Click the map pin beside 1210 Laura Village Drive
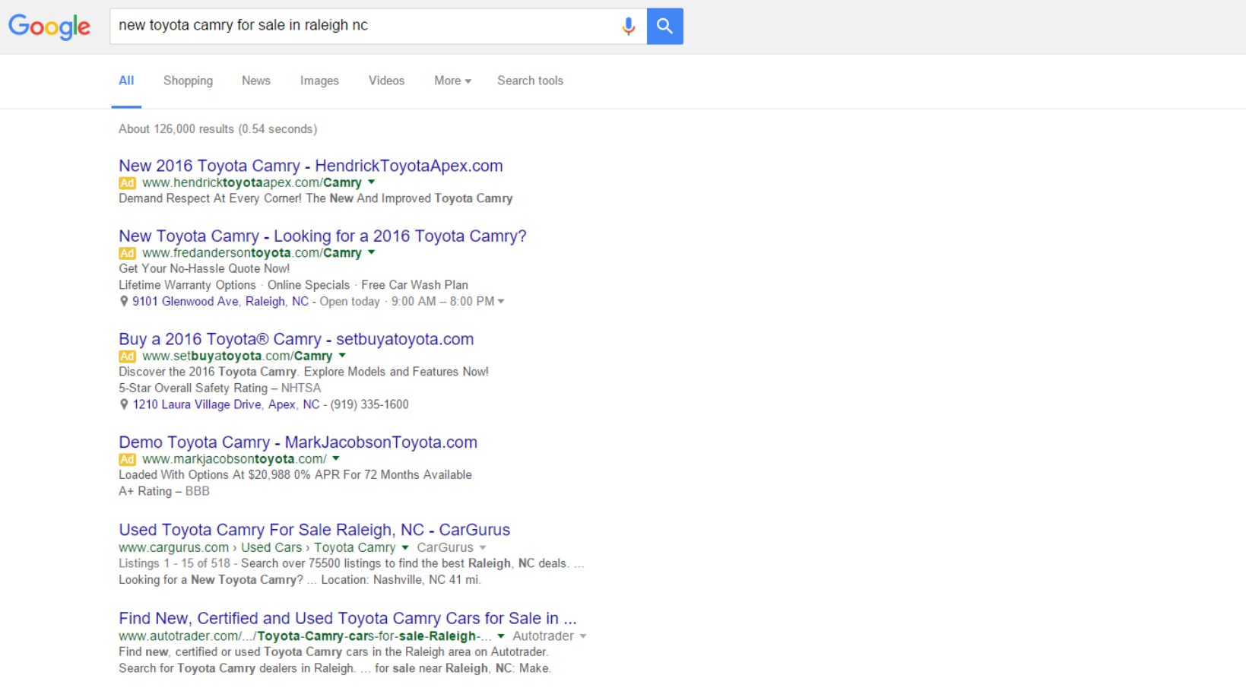This screenshot has width=1246, height=691. (124, 404)
